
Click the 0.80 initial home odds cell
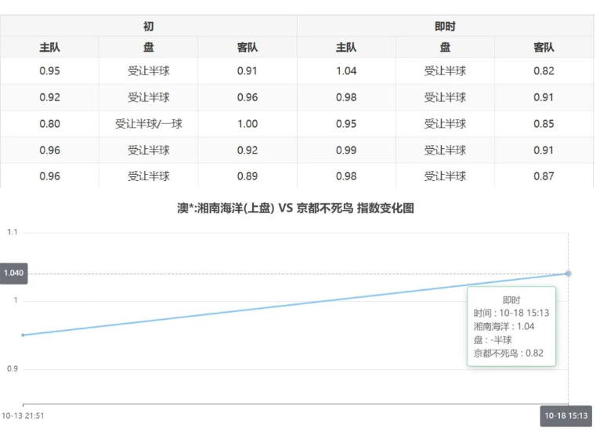(49, 124)
